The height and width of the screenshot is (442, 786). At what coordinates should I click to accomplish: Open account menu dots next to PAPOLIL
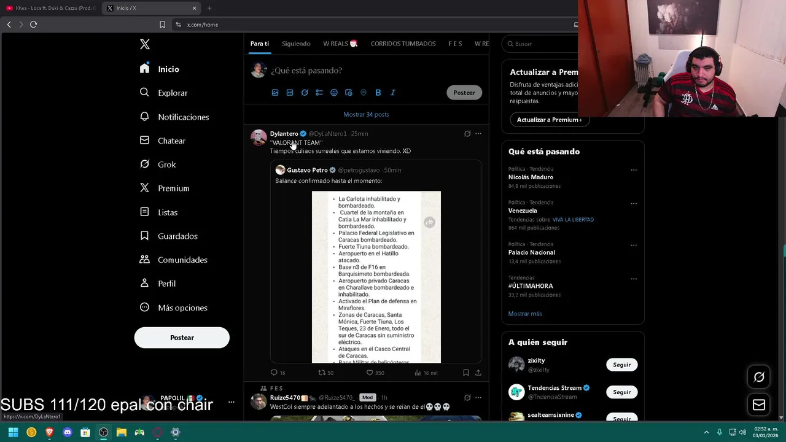click(232, 402)
